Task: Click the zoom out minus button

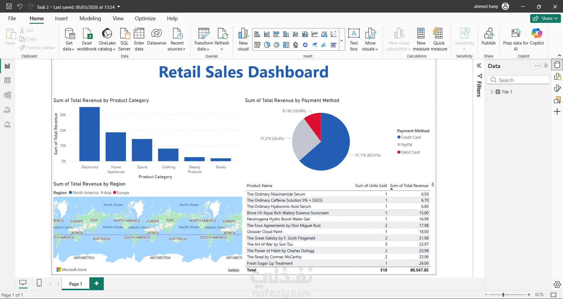Action: click(486, 295)
